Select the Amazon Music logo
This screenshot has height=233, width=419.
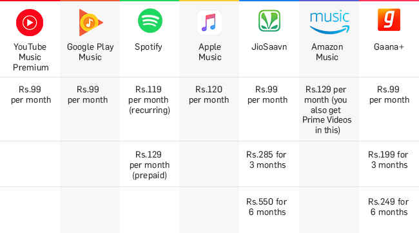(x=329, y=22)
